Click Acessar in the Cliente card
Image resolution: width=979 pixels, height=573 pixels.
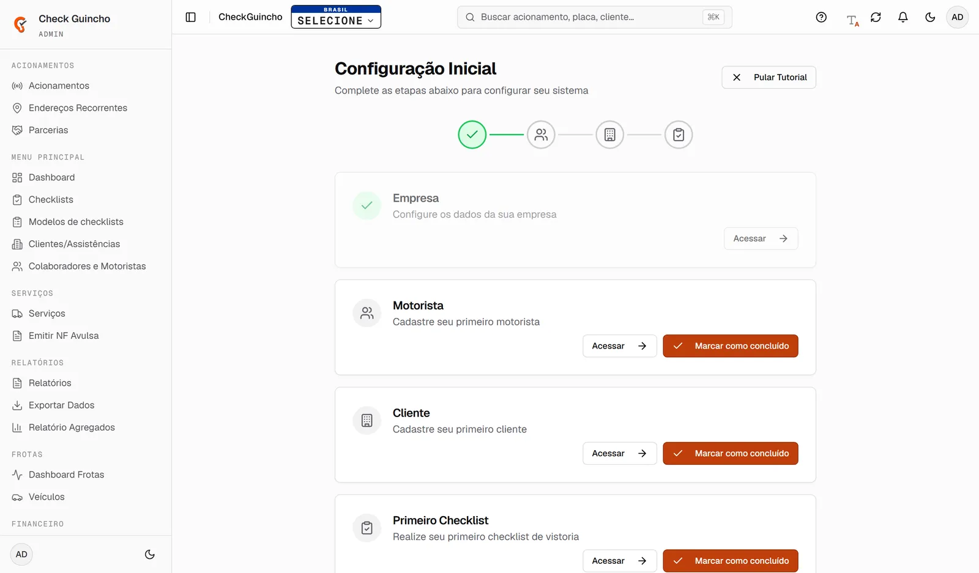tap(619, 454)
